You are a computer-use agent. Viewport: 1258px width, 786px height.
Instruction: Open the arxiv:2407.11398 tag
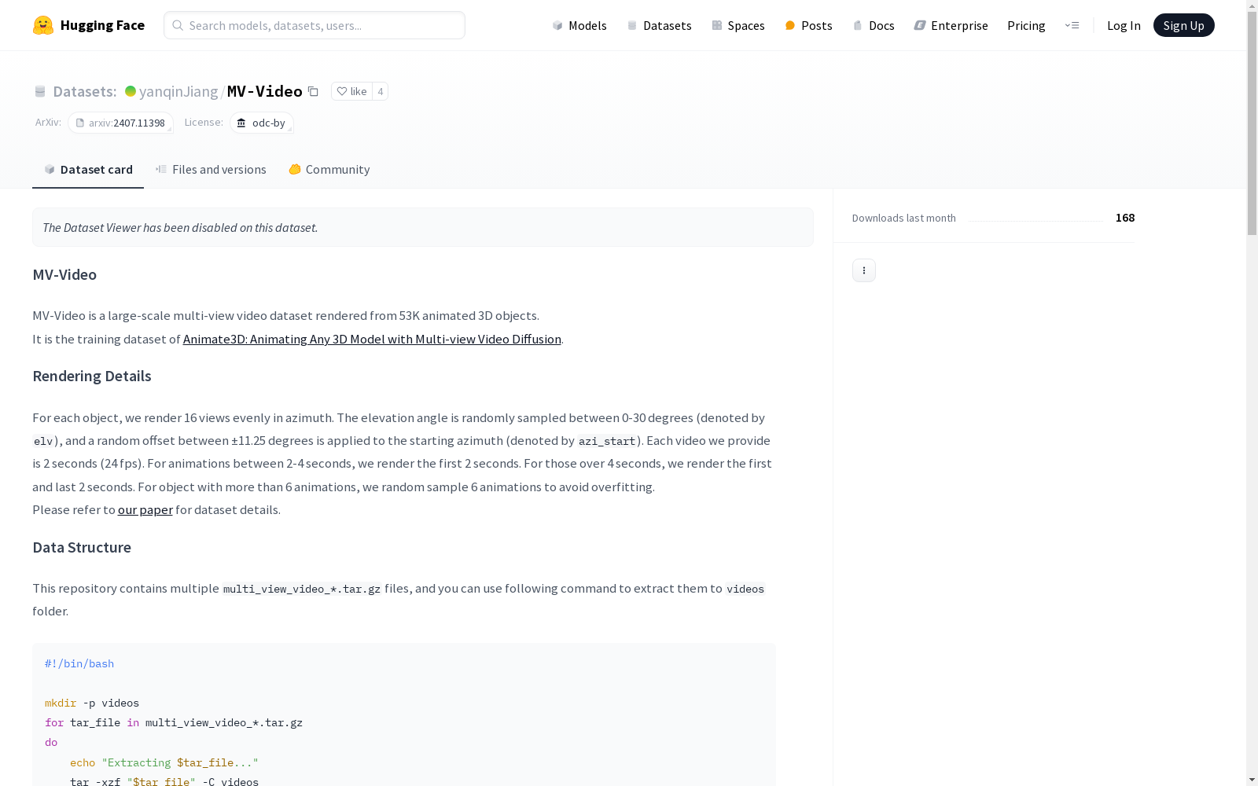[120, 123]
